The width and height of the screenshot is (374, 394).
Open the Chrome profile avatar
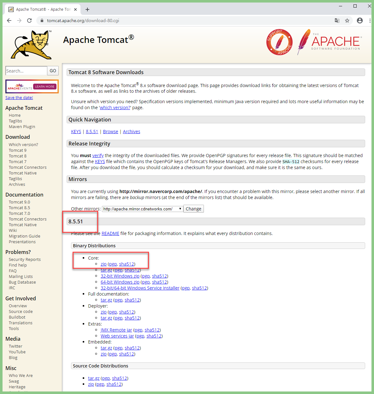coord(360,21)
